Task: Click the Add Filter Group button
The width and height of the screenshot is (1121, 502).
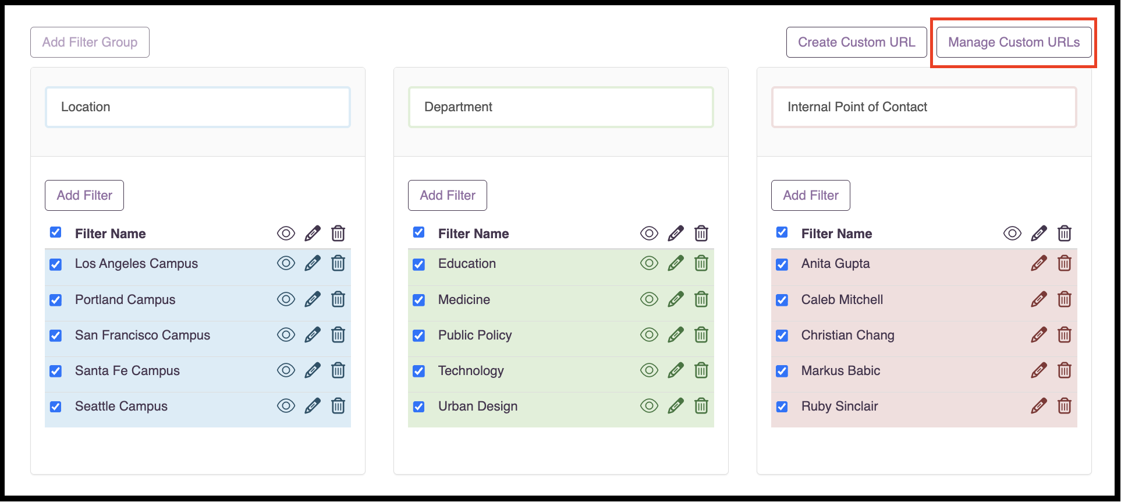Action: (90, 42)
